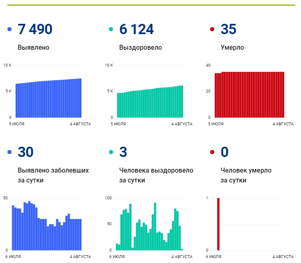Select the label Умерло
The width and height of the screenshot is (301, 263).
tap(232, 47)
